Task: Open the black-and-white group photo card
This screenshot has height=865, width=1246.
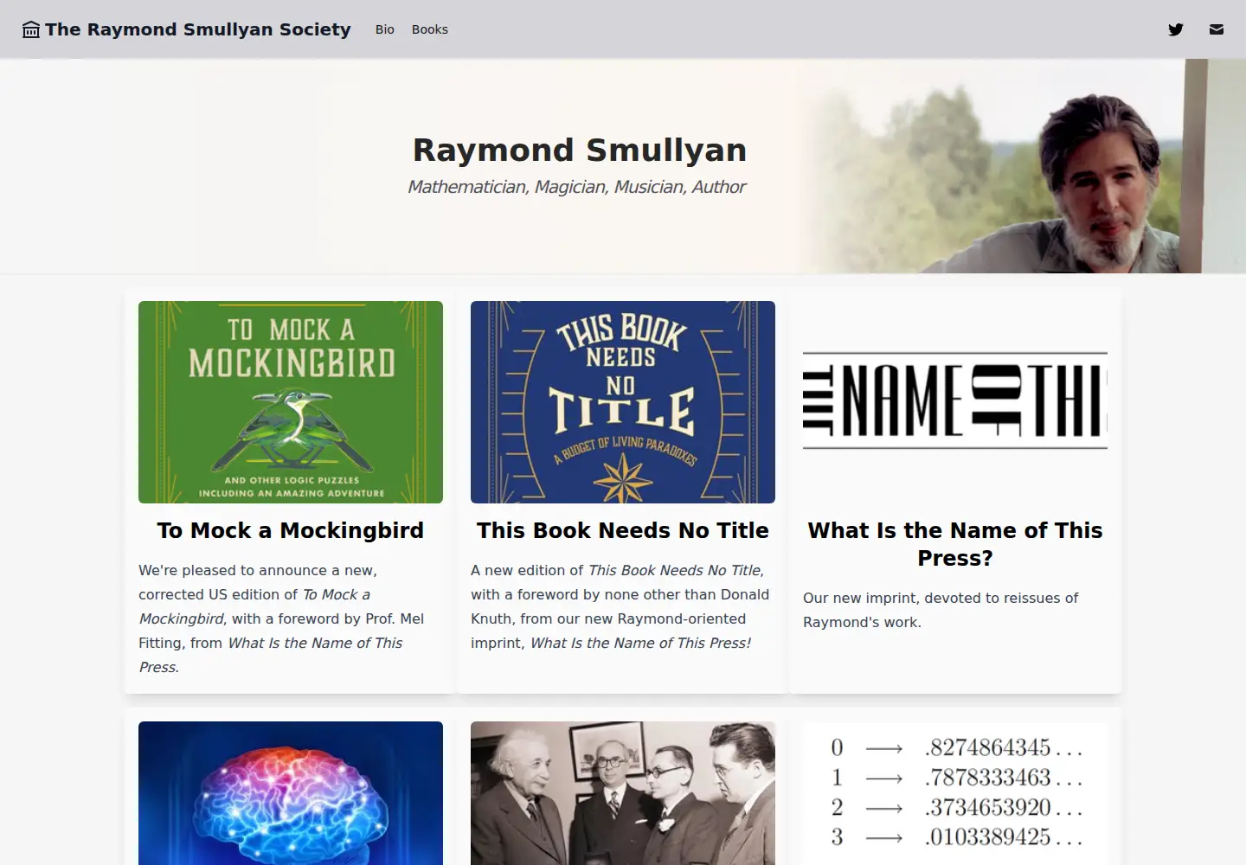Action: pos(623,793)
